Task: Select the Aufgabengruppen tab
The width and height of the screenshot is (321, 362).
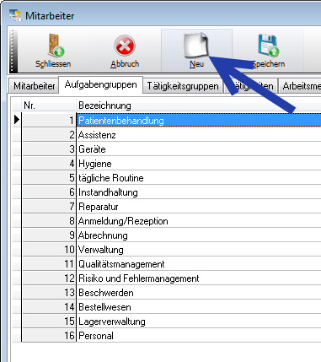Action: [x=101, y=84]
